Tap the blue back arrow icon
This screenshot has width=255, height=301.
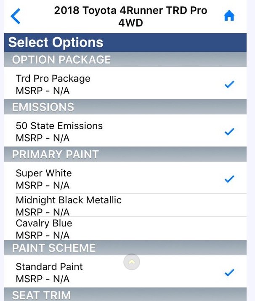pos(15,16)
